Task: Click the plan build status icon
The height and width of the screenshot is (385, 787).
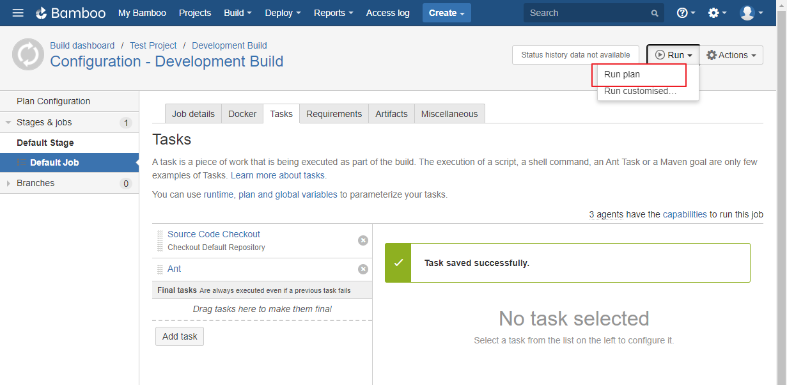Action: 28,54
